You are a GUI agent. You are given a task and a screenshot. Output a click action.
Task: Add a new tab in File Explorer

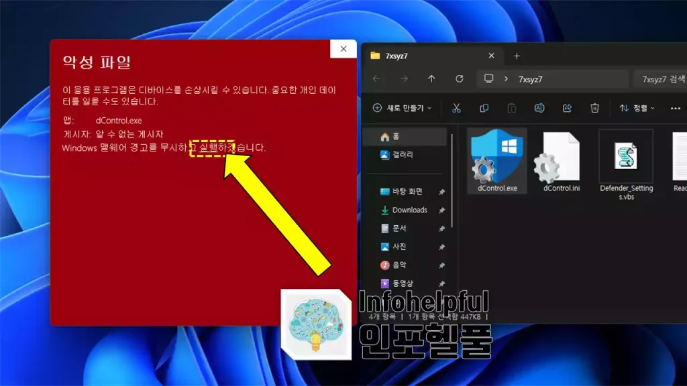(x=517, y=56)
